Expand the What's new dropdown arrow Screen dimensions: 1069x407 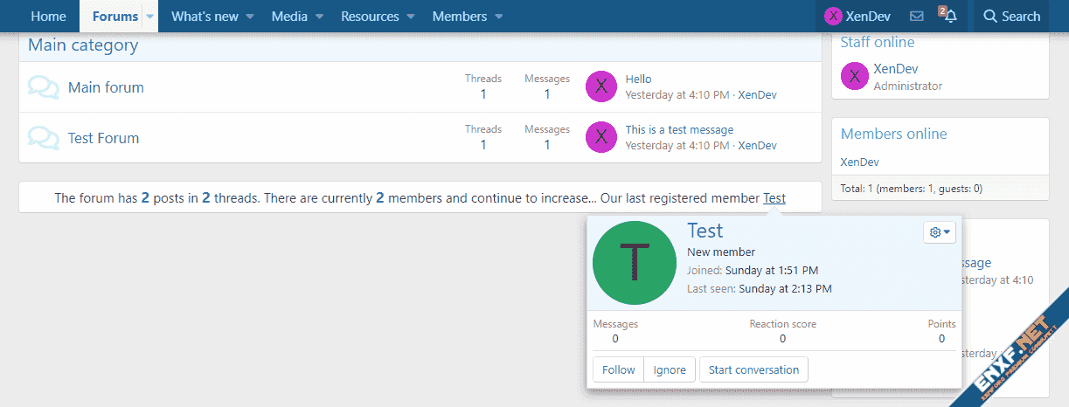(x=249, y=16)
